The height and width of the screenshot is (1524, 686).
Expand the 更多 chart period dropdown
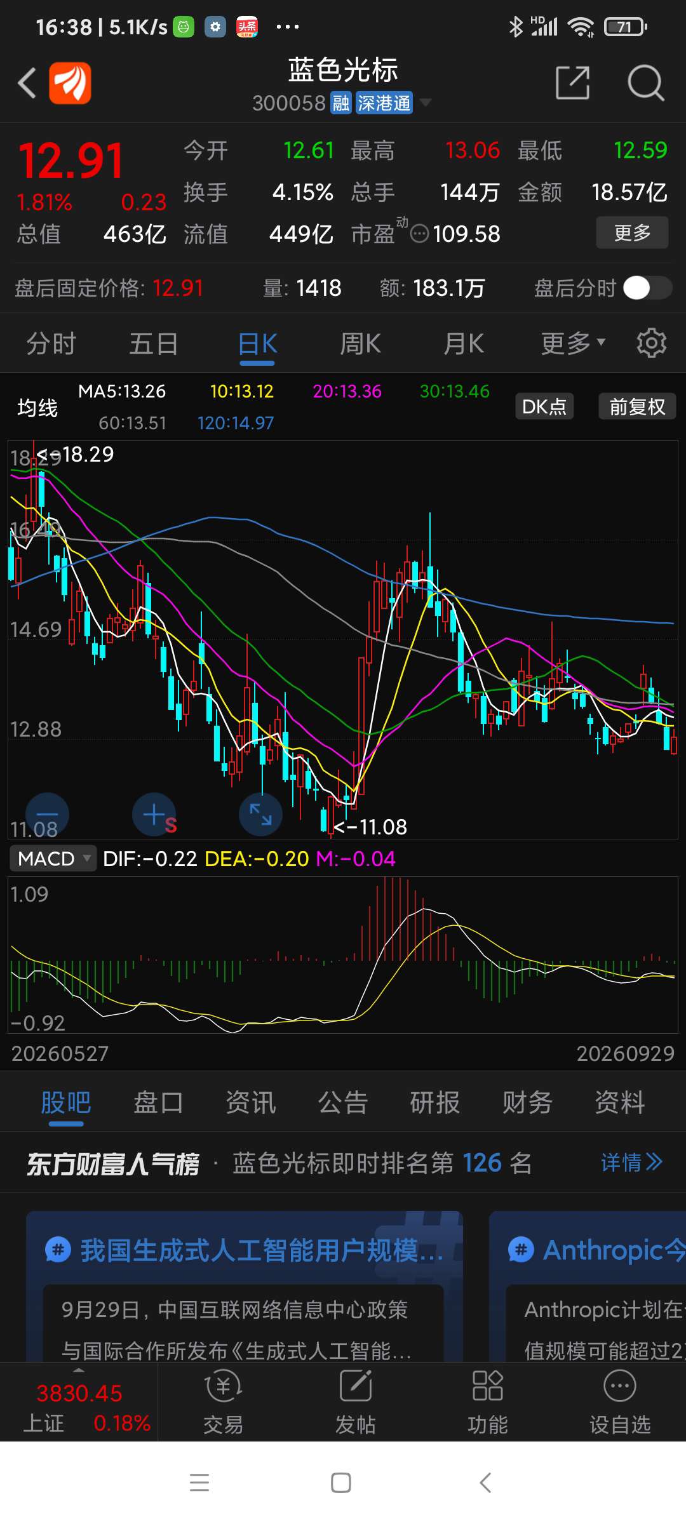[x=573, y=344]
